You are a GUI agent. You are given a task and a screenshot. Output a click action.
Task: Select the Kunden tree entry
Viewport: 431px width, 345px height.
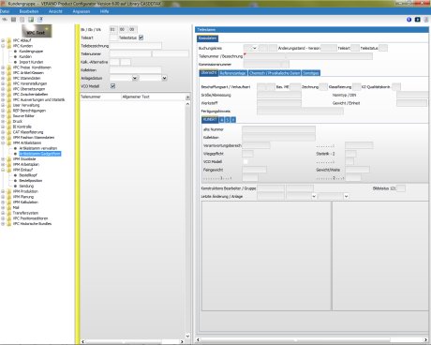(x=25, y=56)
